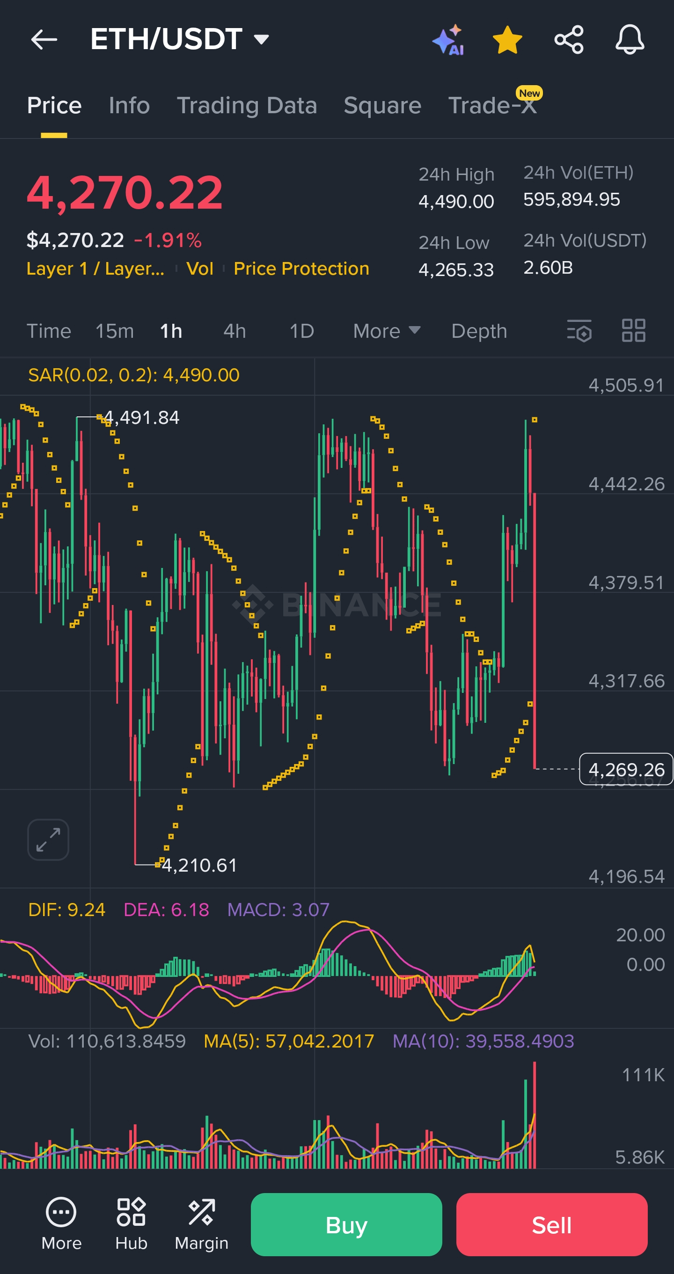
Task: Select the 15m chart interval
Action: pyautogui.click(x=115, y=331)
